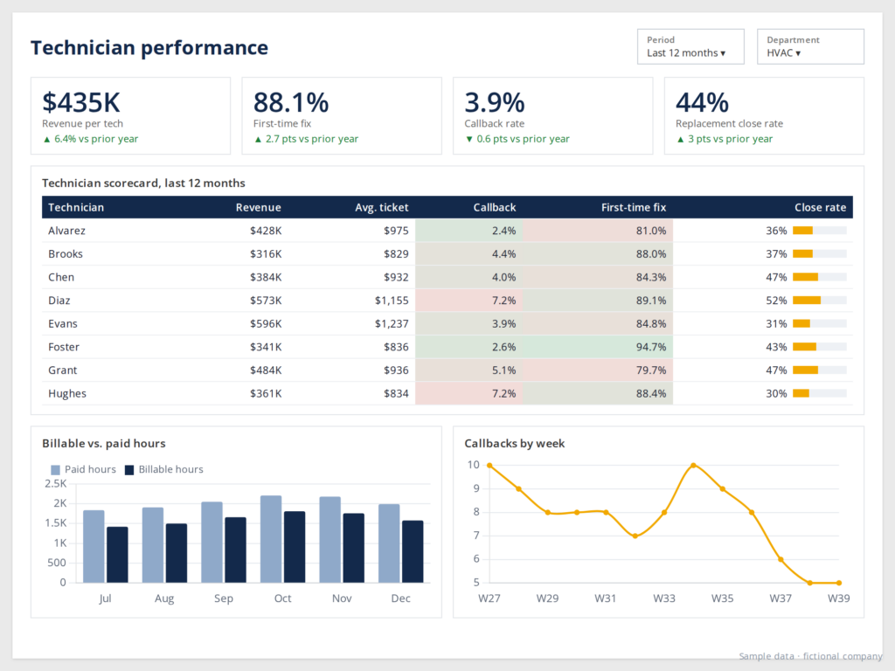Click the peak callbacks point at W34
Viewport: 895px width, 671px height.
coord(693,466)
